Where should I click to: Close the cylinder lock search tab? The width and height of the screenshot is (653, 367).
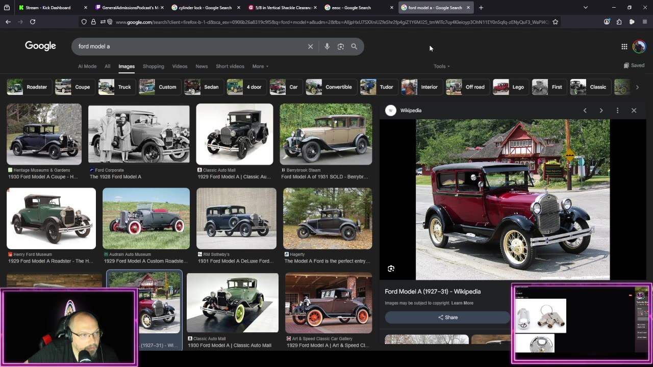[238, 8]
